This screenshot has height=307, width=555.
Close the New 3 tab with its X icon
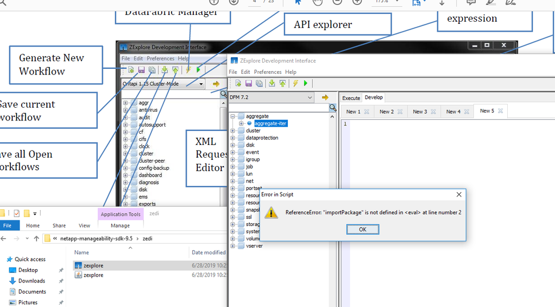click(x=433, y=112)
